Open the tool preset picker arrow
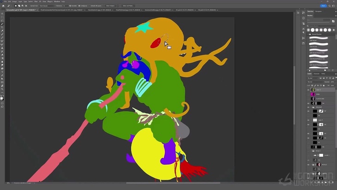The width and height of the screenshot is (337, 190). click(x=12, y=6)
